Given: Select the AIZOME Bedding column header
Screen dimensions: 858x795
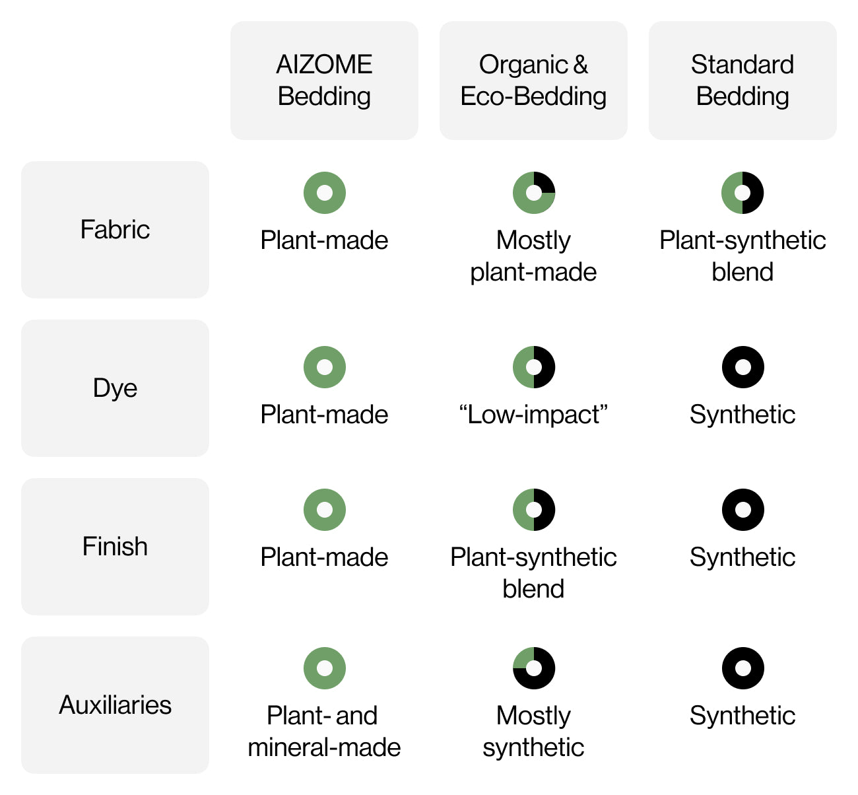Looking at the screenshot, I should coord(324,81).
